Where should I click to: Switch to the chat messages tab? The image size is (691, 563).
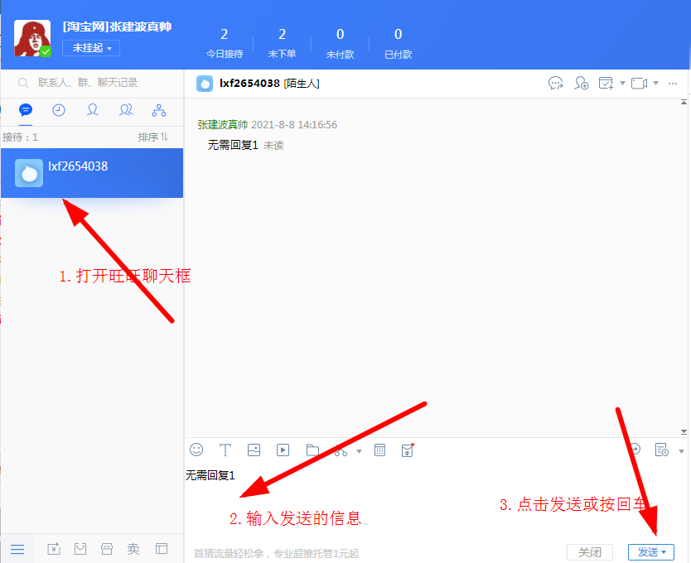pyautogui.click(x=26, y=109)
